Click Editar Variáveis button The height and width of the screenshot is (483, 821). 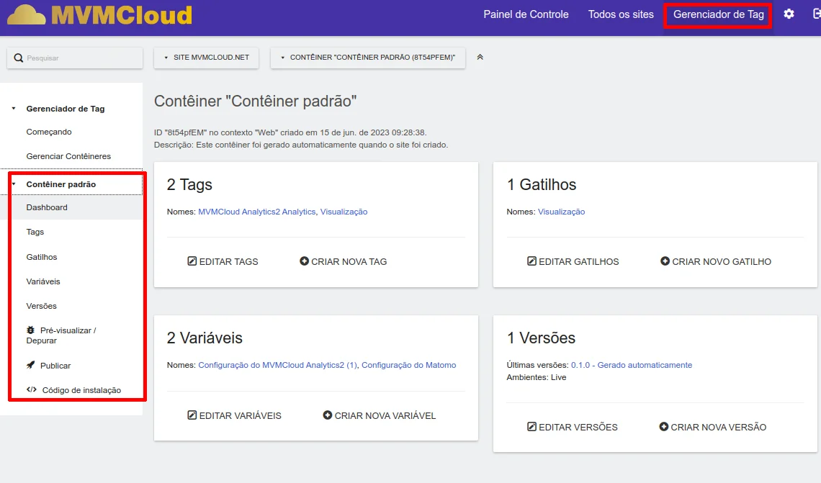point(234,415)
